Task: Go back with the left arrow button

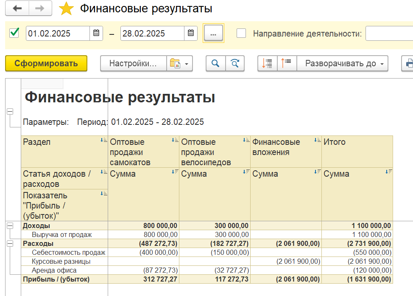Action: pyautogui.click(x=17, y=8)
